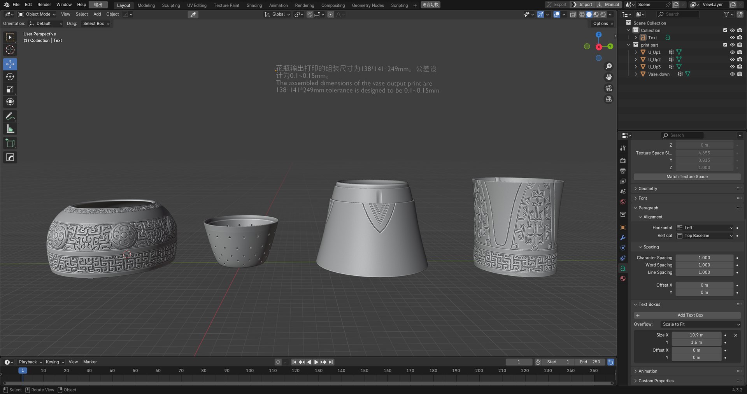Screen dimensions: 747x394
Task: Toggle visibility of the Text object
Action: tap(732, 38)
